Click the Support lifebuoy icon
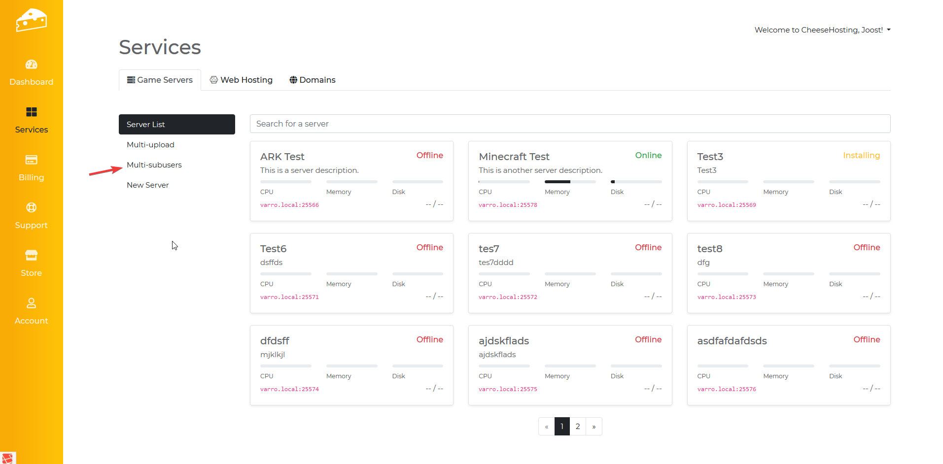Screen dimensions: 943x464 coord(31,208)
